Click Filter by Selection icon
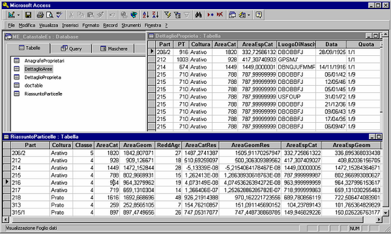Viewport: 391px width, 234px height. (x=167, y=15)
